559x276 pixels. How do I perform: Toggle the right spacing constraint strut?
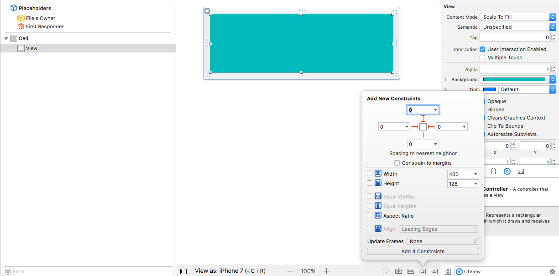point(431,127)
